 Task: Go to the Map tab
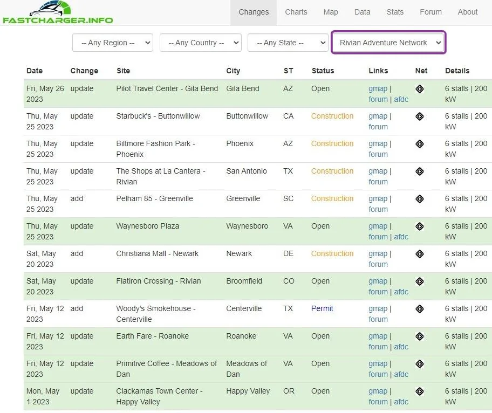coord(331,12)
